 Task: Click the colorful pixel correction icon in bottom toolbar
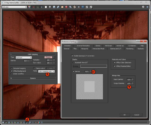coord(12,122)
